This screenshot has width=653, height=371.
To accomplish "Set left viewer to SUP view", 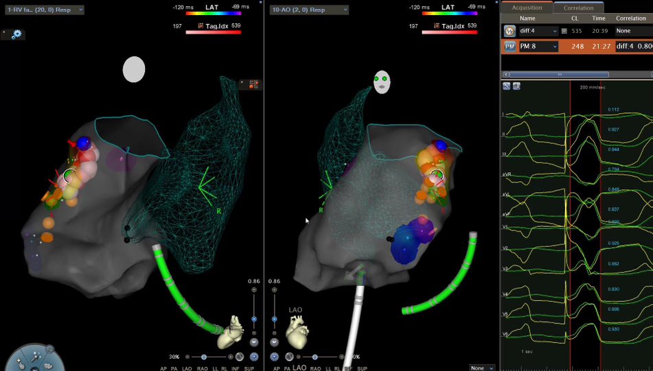I will click(x=249, y=368).
